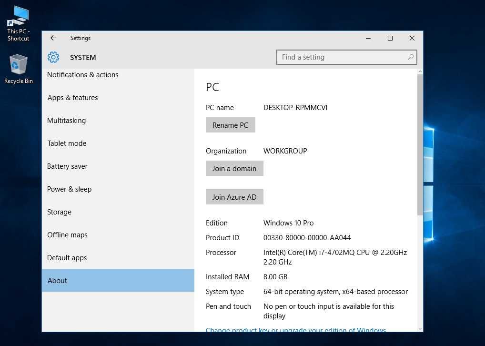The height and width of the screenshot is (346, 485).
Task: Click the PC heading
Action: click(212, 87)
